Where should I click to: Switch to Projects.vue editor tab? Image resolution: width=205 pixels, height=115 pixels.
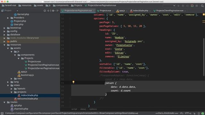(x=105, y=11)
